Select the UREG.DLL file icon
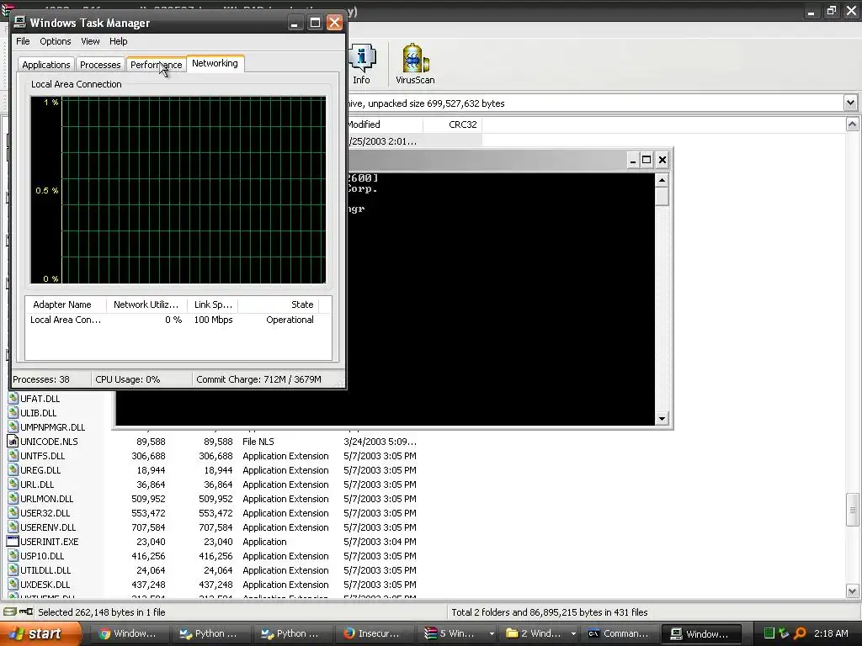This screenshot has width=862, height=646. (x=13, y=469)
